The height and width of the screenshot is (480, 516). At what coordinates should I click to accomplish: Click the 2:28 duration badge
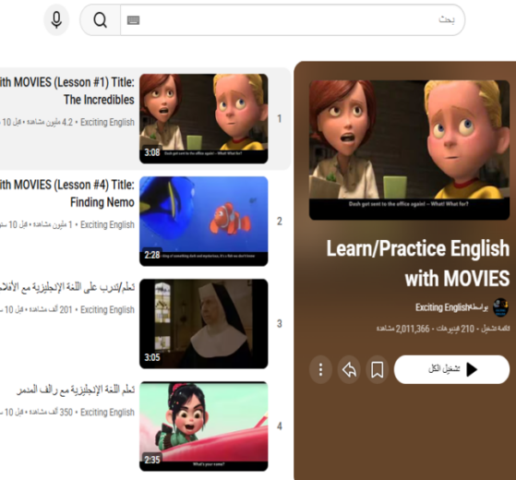pos(152,256)
